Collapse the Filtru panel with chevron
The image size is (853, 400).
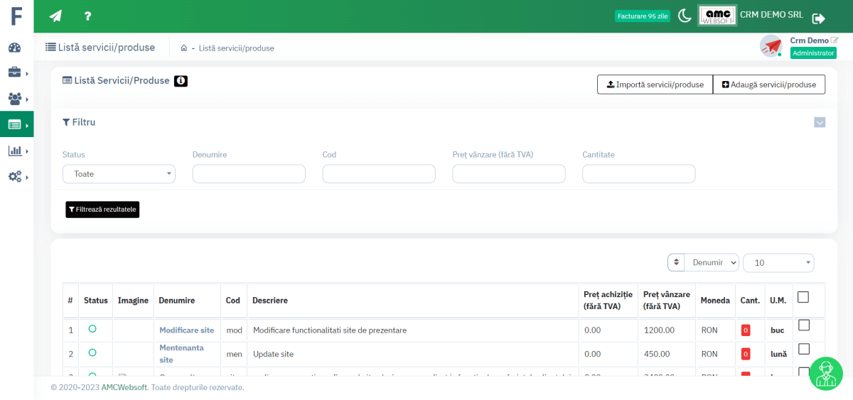pyautogui.click(x=820, y=122)
